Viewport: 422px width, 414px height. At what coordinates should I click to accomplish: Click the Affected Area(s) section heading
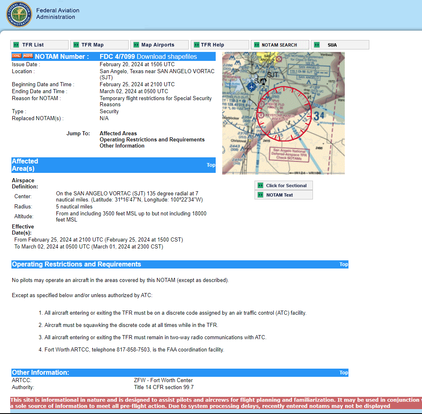click(25, 165)
